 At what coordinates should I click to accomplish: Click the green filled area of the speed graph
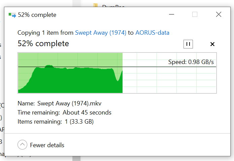(x=77, y=81)
